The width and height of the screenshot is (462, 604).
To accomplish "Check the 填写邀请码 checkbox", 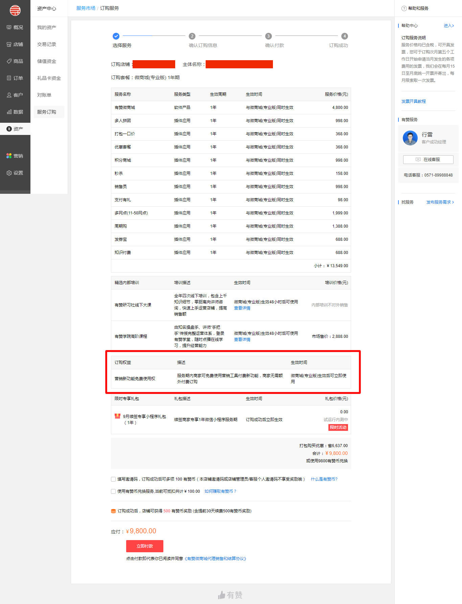I will 113,479.
